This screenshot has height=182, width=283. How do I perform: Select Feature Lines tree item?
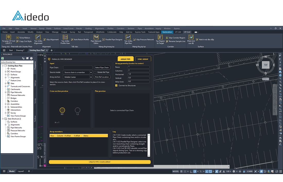pyautogui.click(x=16, y=80)
